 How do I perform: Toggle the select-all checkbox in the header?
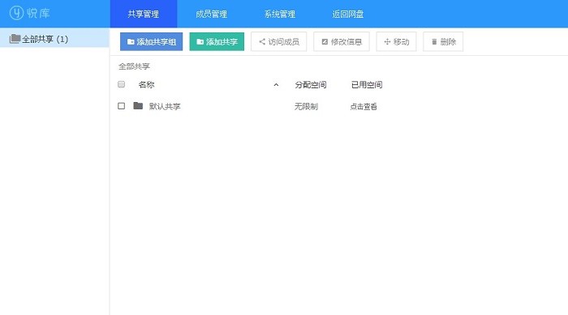click(x=122, y=84)
